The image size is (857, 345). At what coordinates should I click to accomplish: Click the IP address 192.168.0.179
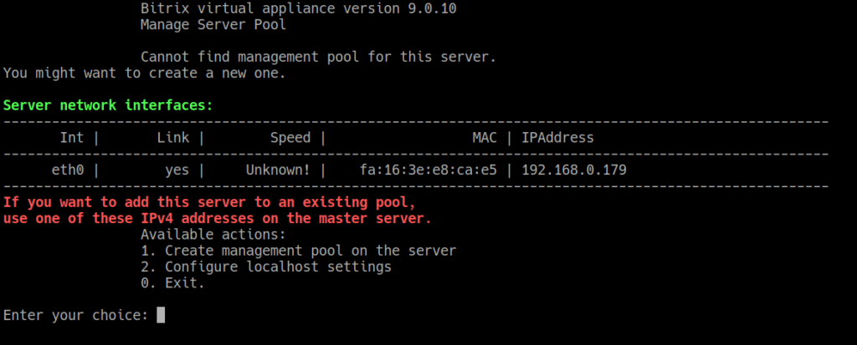click(574, 170)
